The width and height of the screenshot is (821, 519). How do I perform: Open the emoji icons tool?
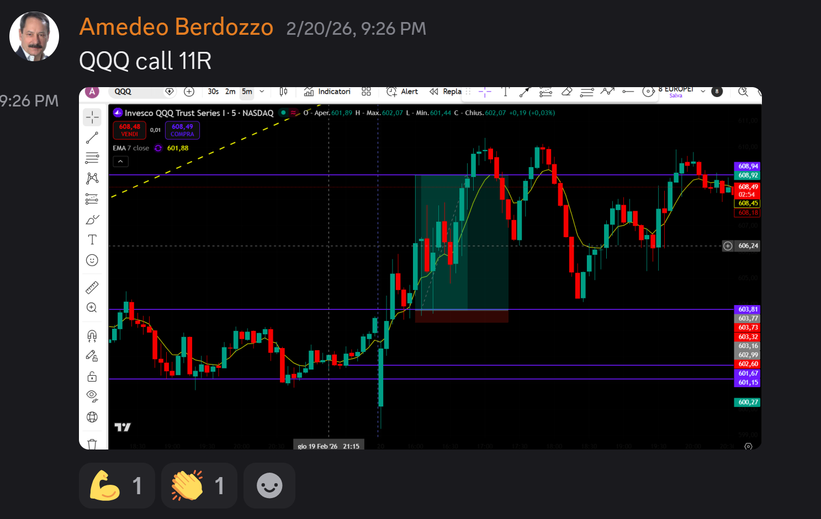[x=92, y=260]
